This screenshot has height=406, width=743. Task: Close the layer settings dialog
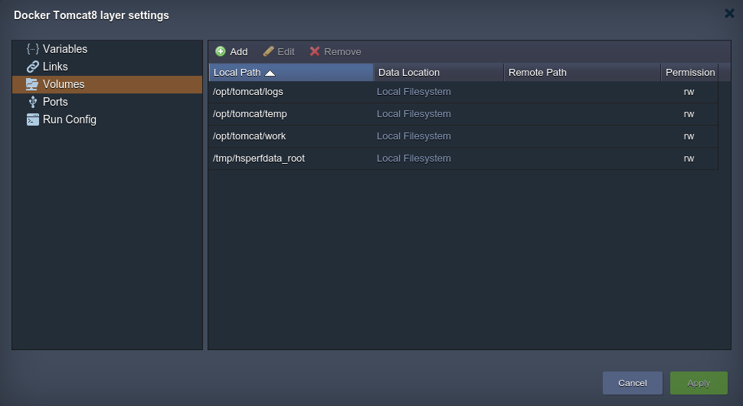[x=729, y=13]
